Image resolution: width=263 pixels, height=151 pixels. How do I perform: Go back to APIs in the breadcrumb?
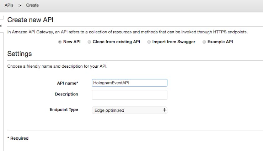point(9,5)
